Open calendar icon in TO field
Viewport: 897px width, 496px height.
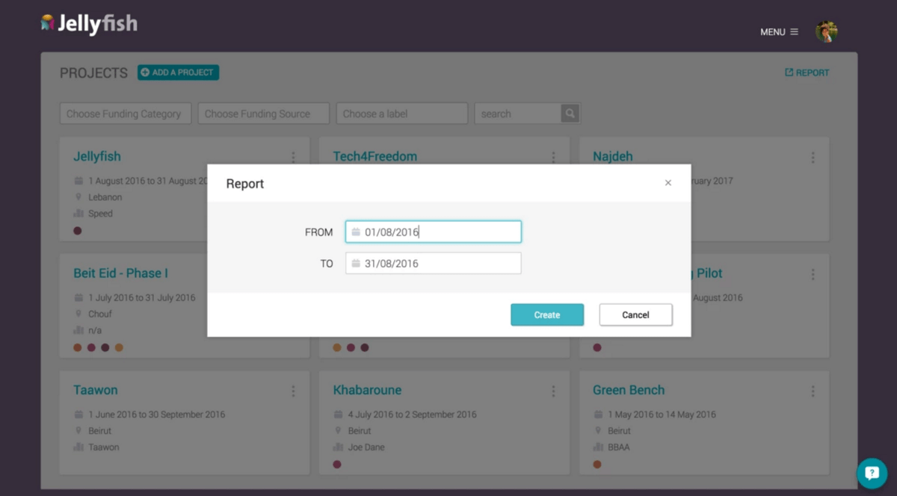[356, 264]
